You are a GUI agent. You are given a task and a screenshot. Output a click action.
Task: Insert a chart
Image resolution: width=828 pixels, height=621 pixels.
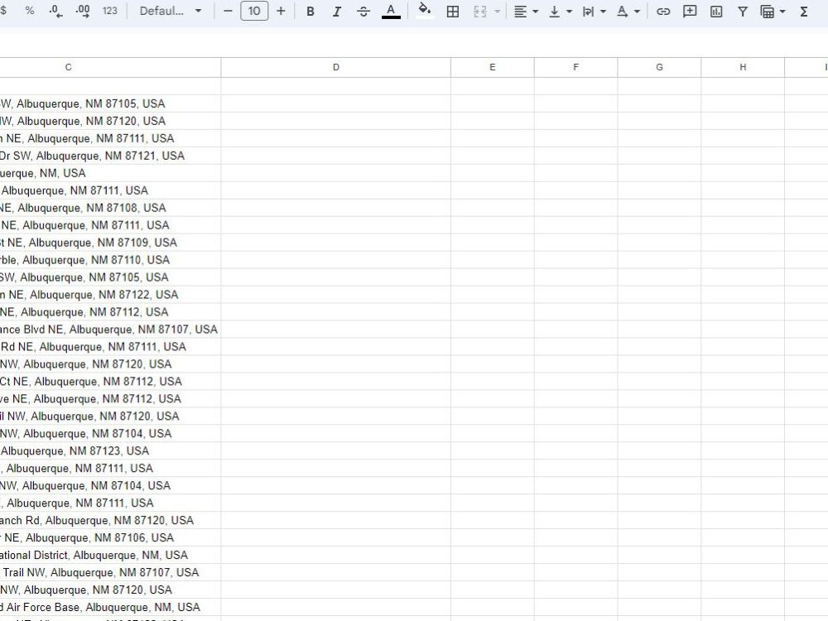coord(716,11)
